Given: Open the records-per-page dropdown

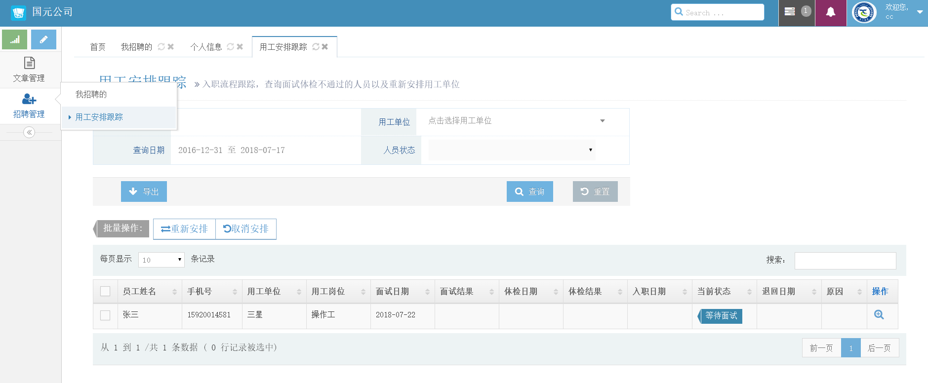Looking at the screenshot, I should (x=161, y=260).
